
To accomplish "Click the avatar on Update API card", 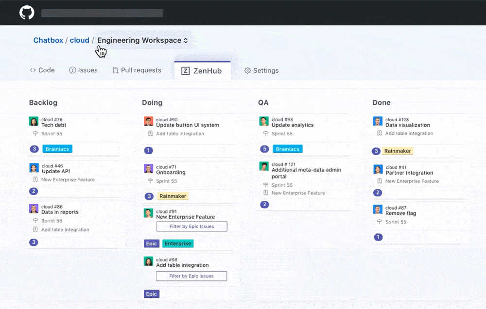I will tap(34, 168).
